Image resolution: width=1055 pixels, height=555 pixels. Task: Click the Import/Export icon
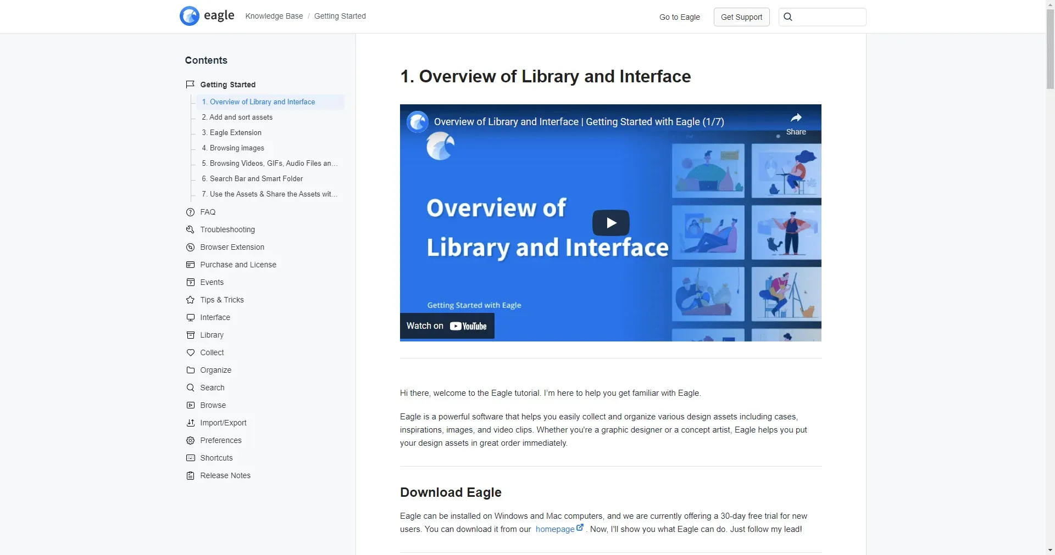(190, 423)
